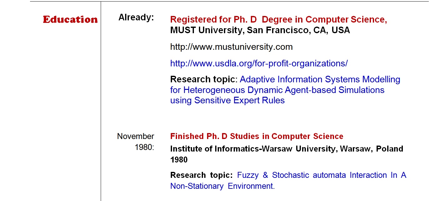Click the second 'Research topic:' label

201,175
